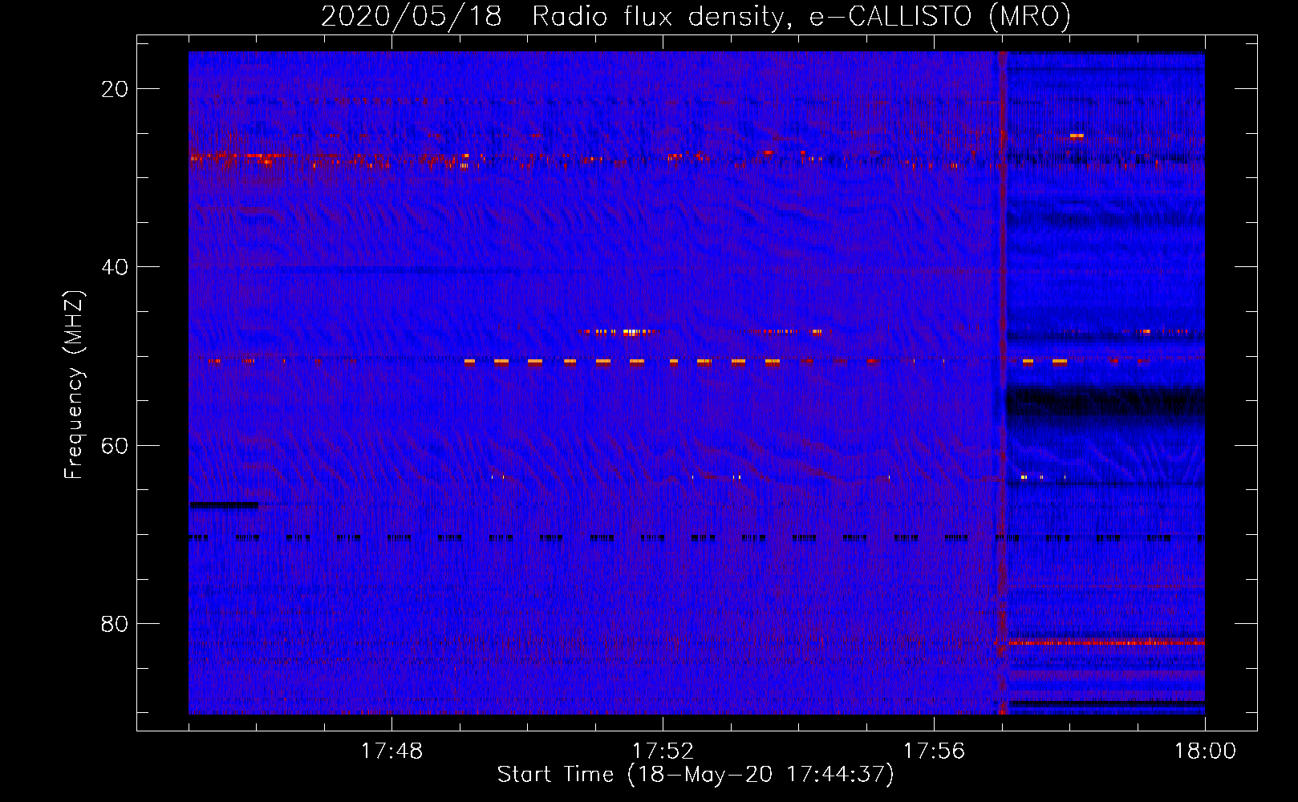Select the 'Frequency (MHZ)' y-axis label
Image resolution: width=1298 pixels, height=802 pixels.
coord(74,385)
